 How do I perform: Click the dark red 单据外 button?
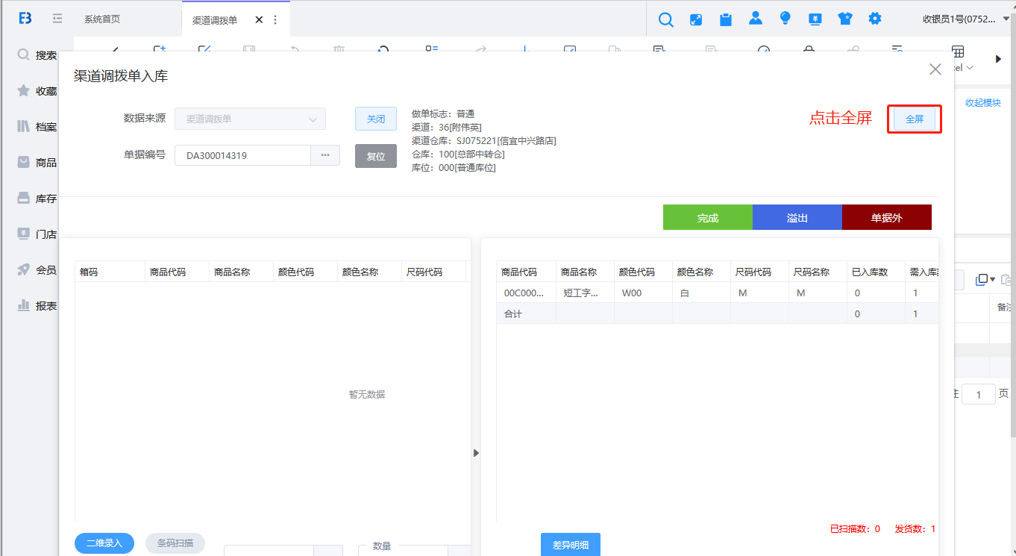(x=887, y=217)
